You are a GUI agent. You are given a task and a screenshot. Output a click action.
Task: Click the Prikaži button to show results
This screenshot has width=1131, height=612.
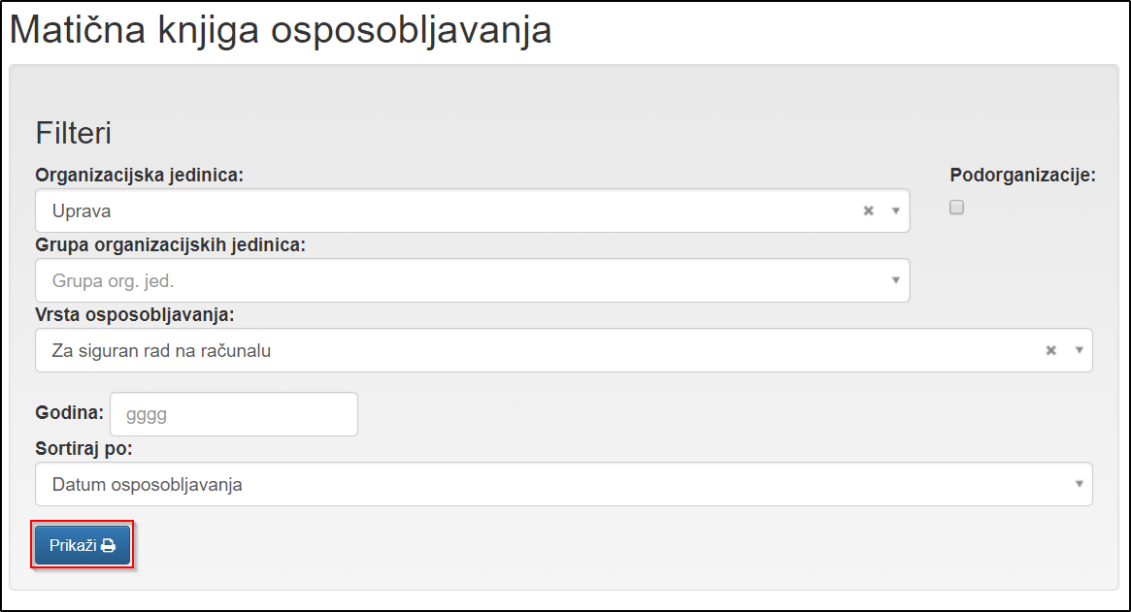coord(83,545)
